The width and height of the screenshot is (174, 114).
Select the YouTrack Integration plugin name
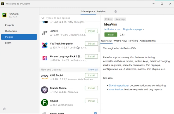(x=62, y=43)
